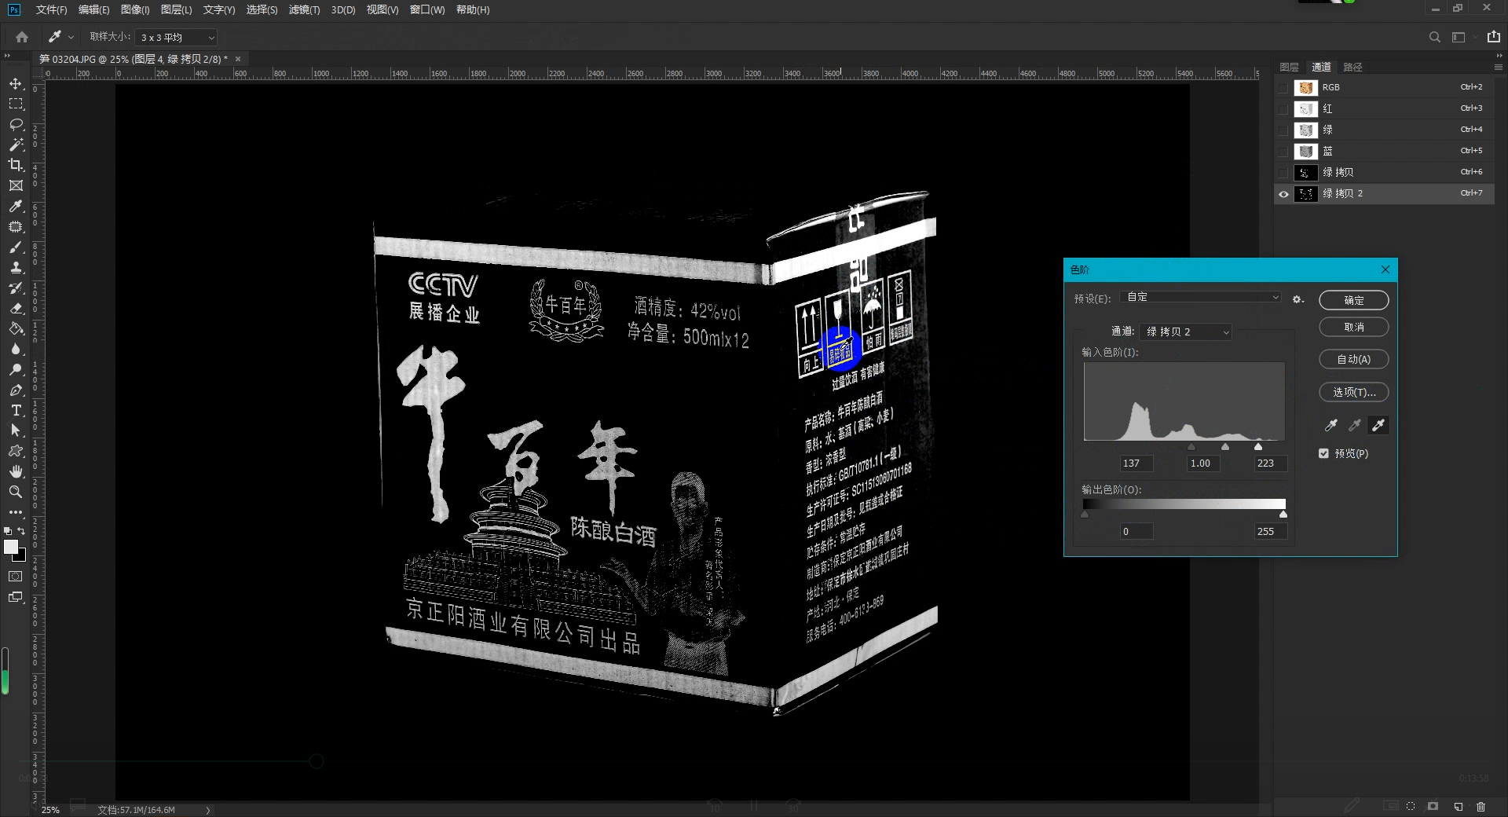
Task: Open the 选择 menu
Action: [x=262, y=9]
